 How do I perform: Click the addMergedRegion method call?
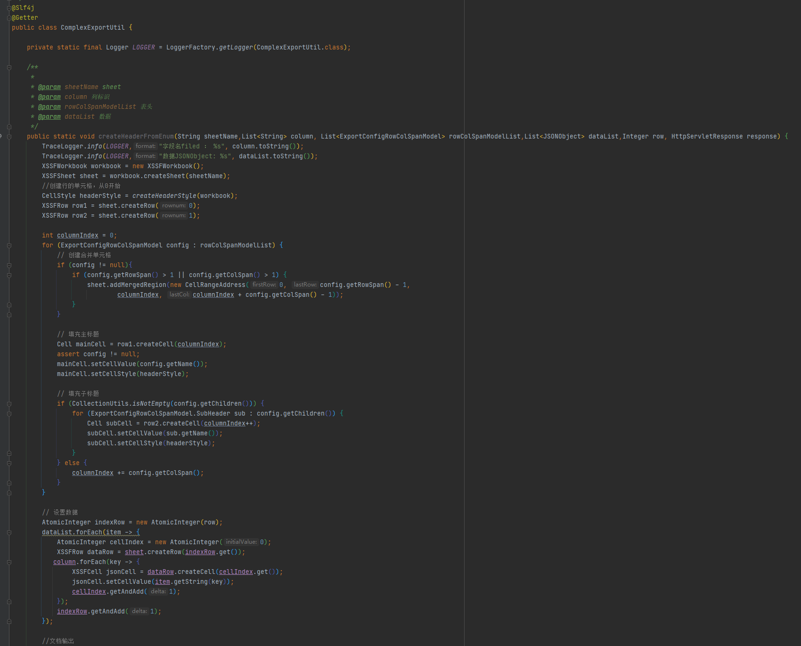point(138,285)
